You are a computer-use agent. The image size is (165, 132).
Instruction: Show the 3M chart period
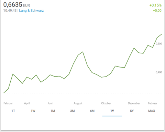[x=73, y=111]
